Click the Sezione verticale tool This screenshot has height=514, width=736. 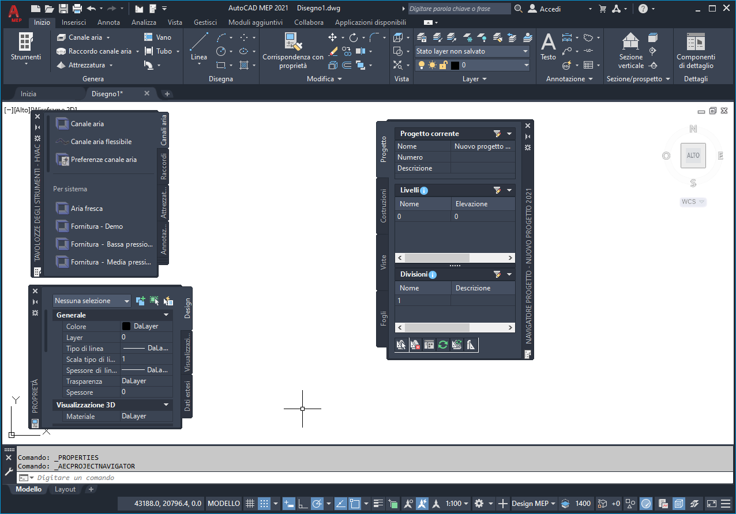point(630,51)
